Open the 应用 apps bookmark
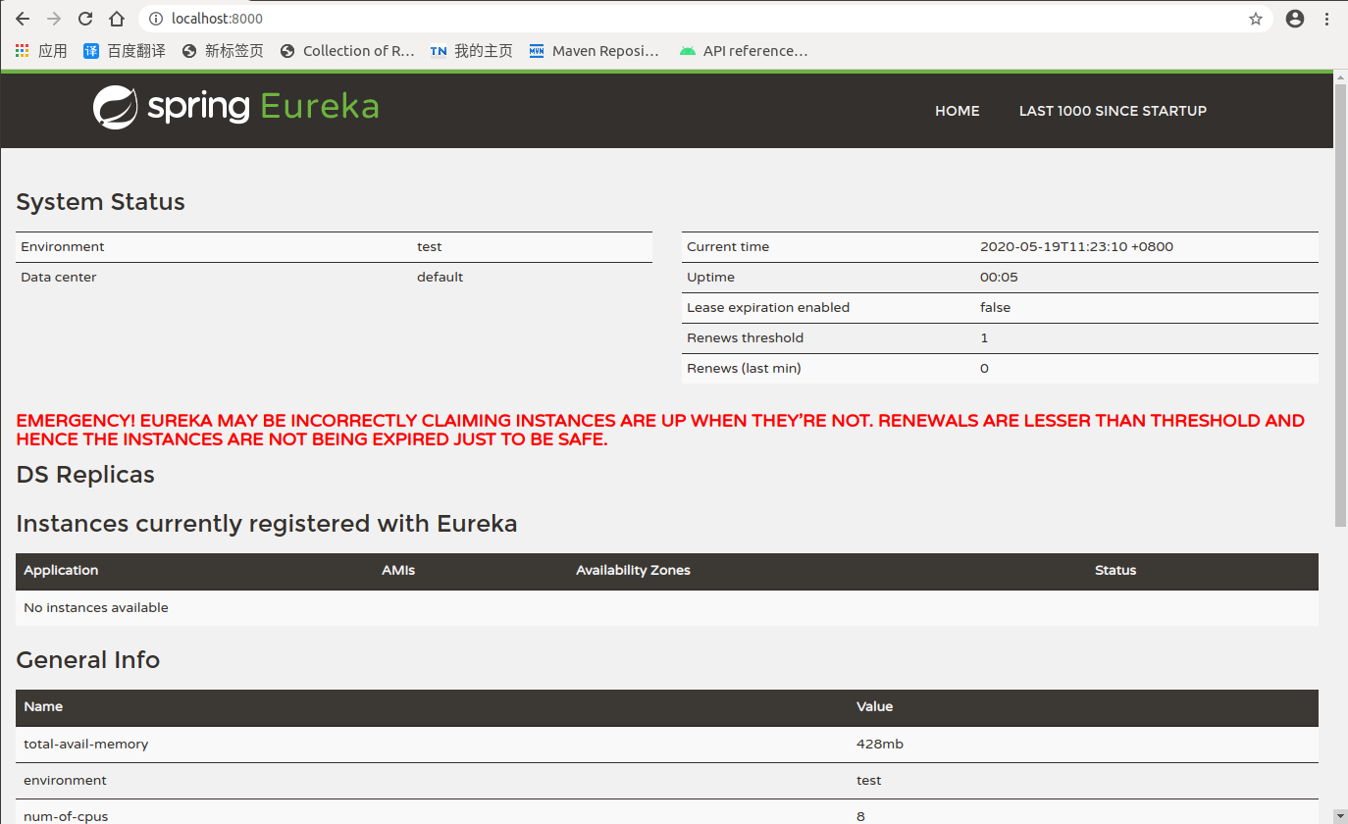 41,51
